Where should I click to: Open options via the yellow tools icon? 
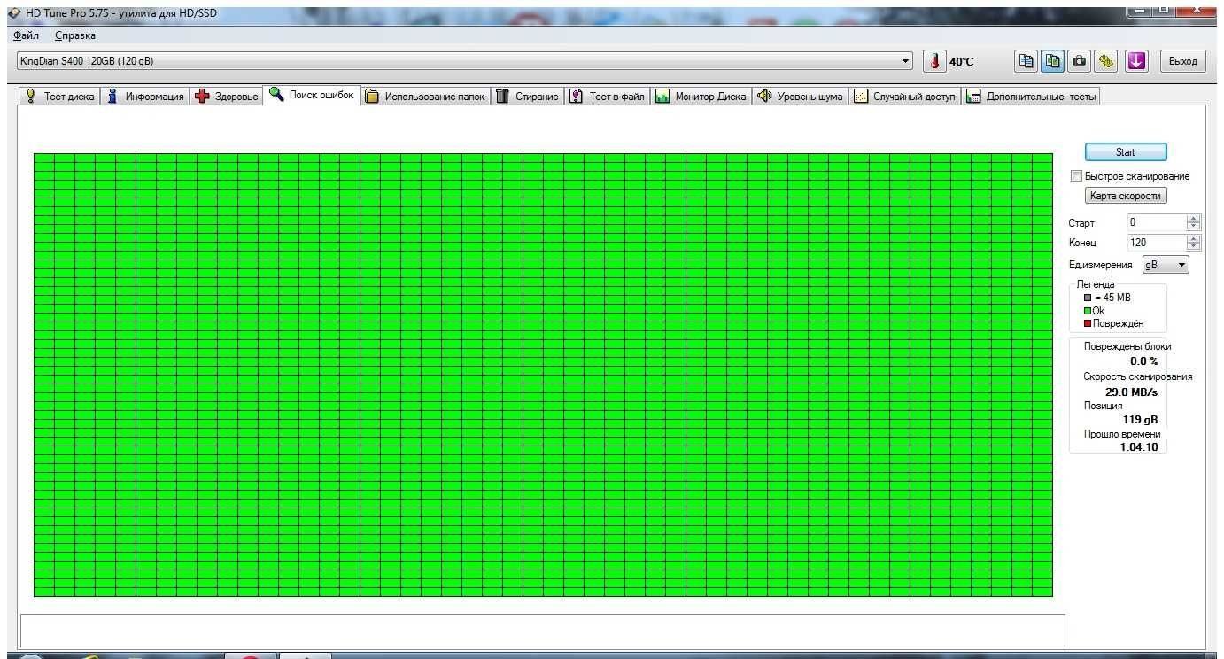[x=1106, y=61]
